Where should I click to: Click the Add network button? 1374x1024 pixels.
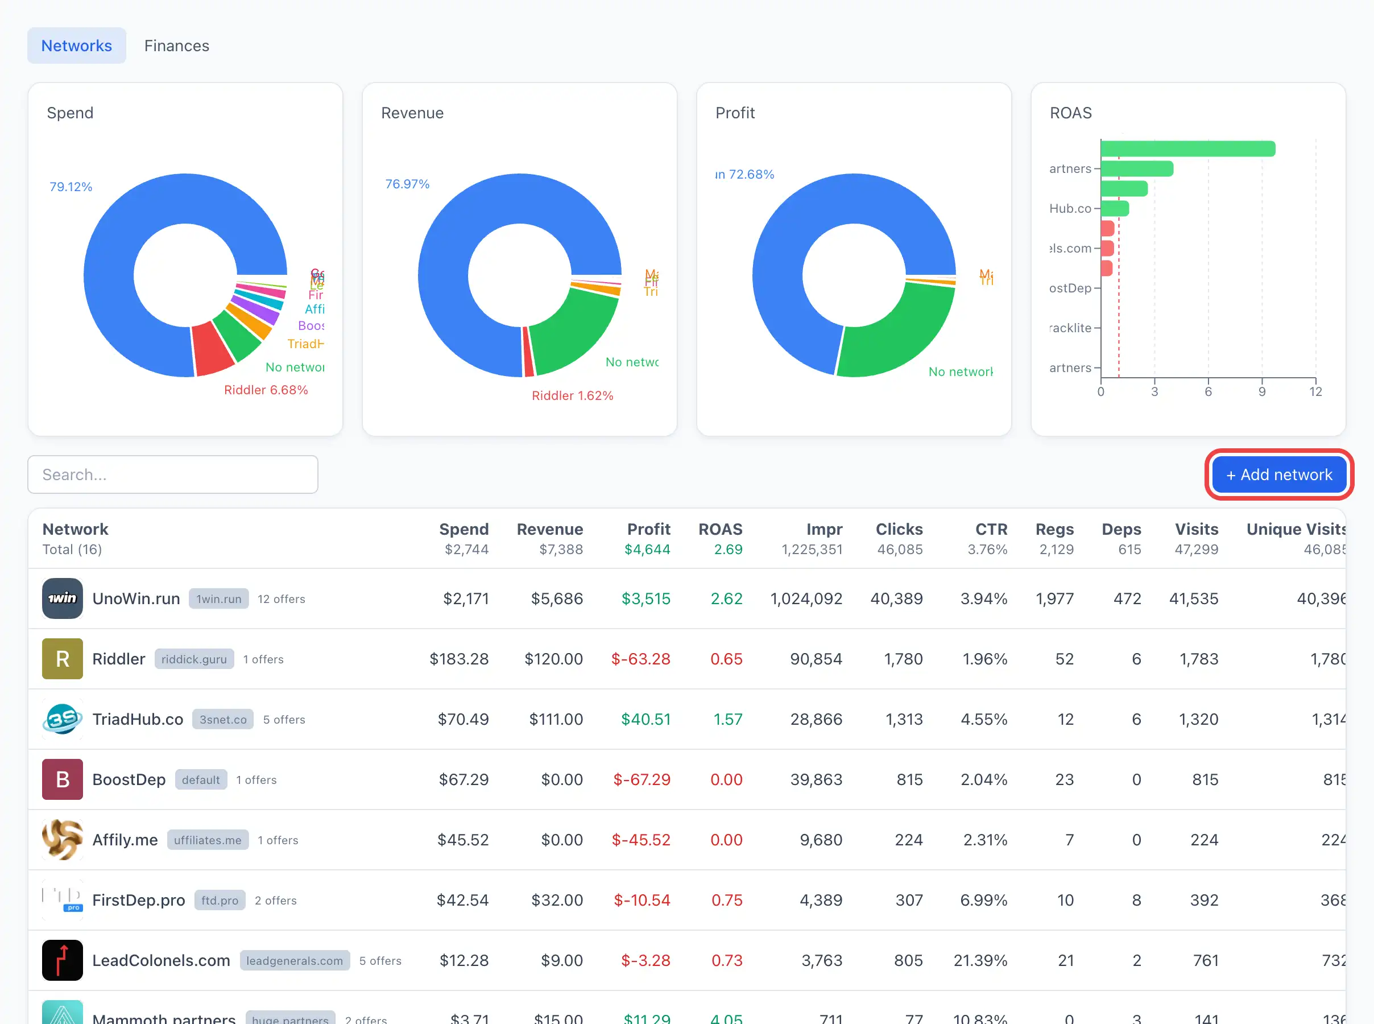[x=1278, y=475]
